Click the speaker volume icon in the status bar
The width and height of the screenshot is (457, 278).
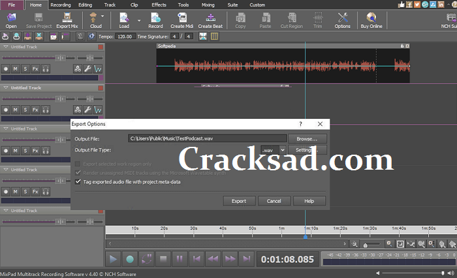click(450, 273)
